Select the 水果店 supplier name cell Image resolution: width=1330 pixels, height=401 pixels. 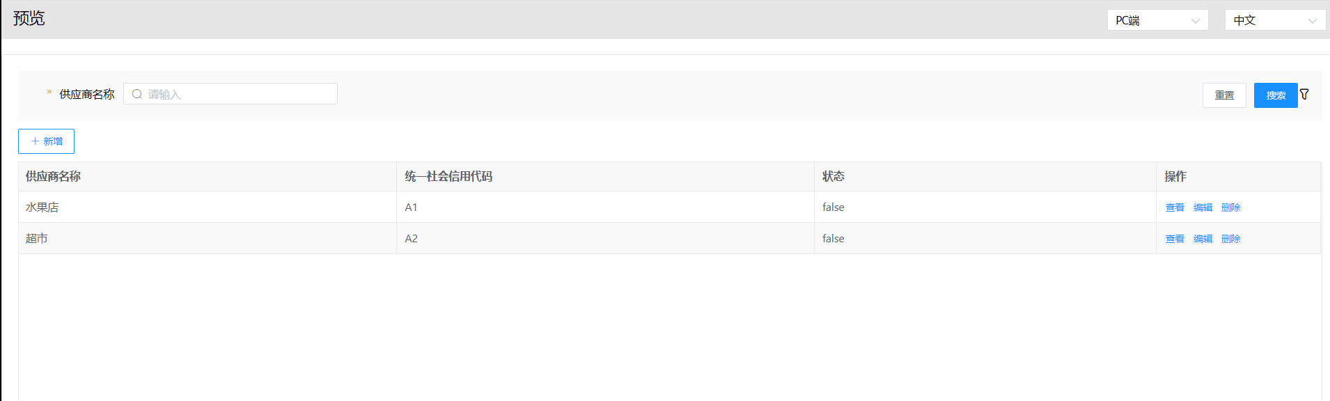click(42, 207)
